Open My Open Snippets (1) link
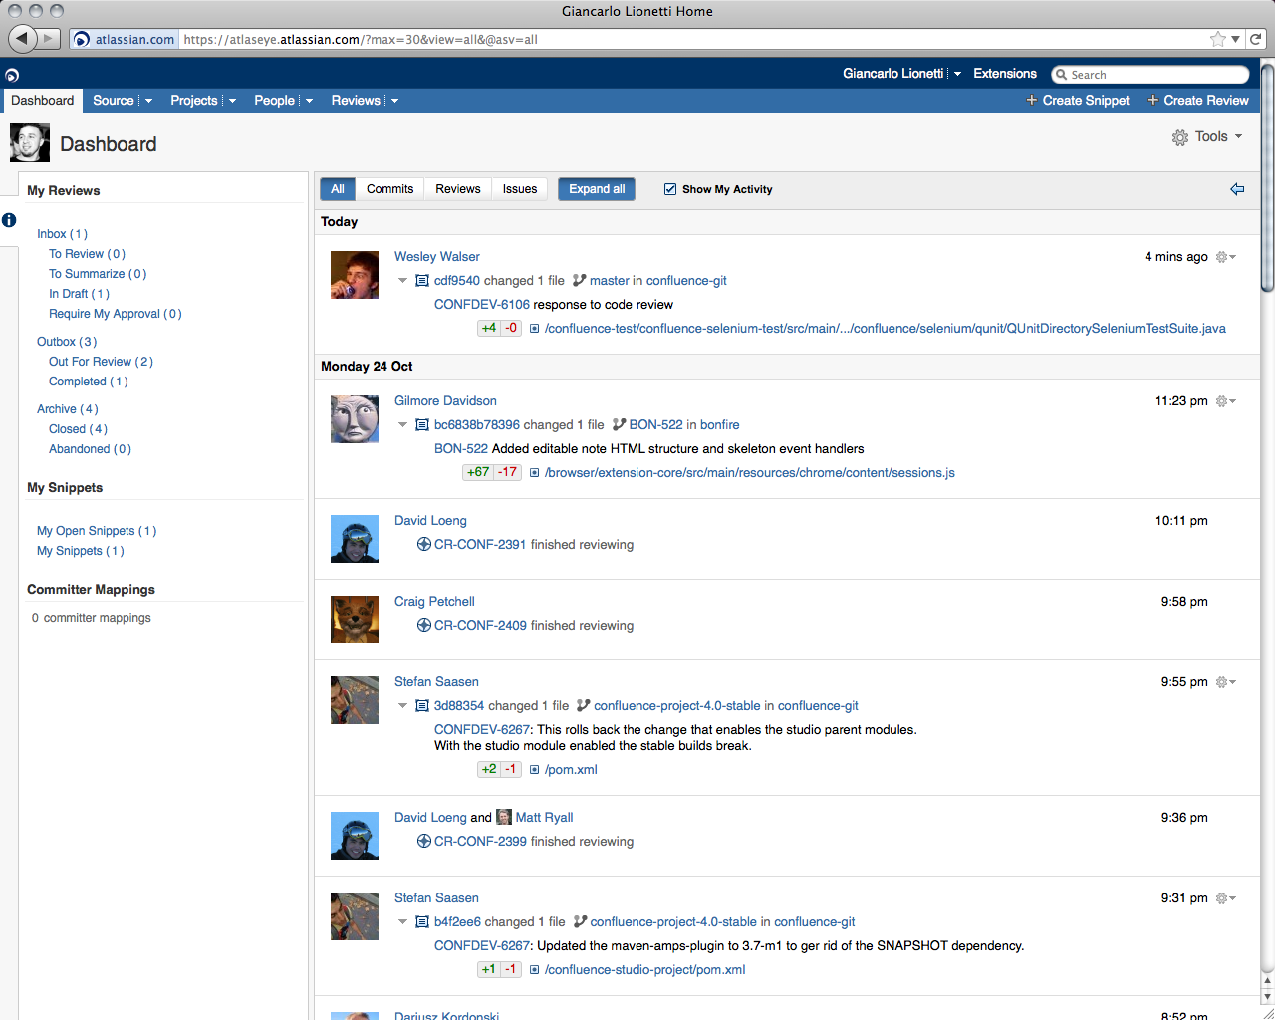The height and width of the screenshot is (1020, 1275). tap(97, 531)
